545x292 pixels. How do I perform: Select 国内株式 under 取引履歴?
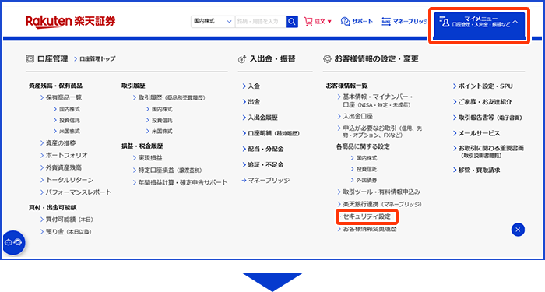point(159,109)
